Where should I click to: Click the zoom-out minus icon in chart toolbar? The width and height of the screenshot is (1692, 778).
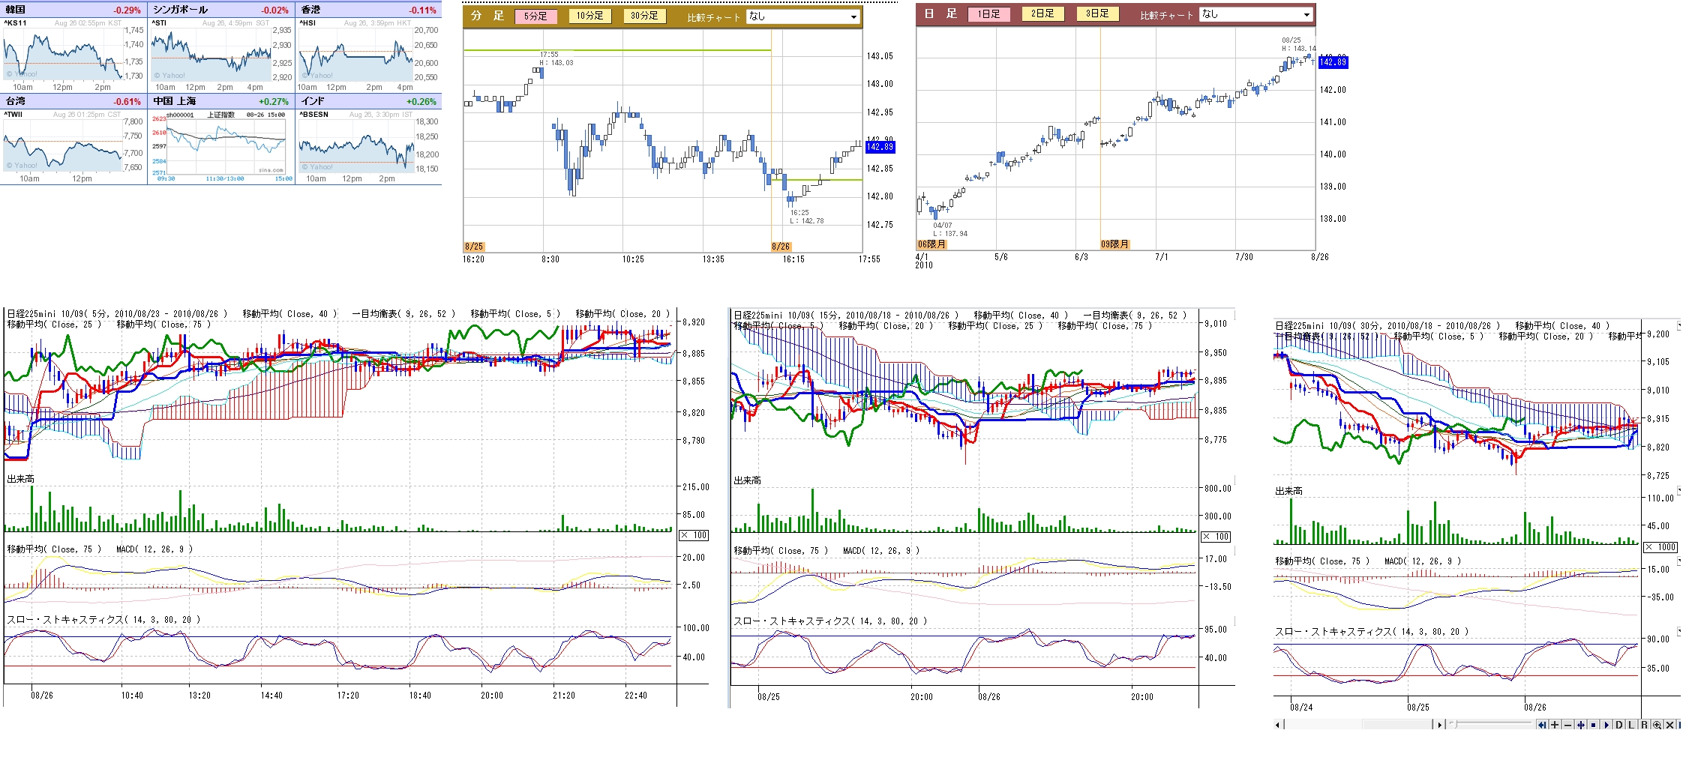[x=1567, y=725]
